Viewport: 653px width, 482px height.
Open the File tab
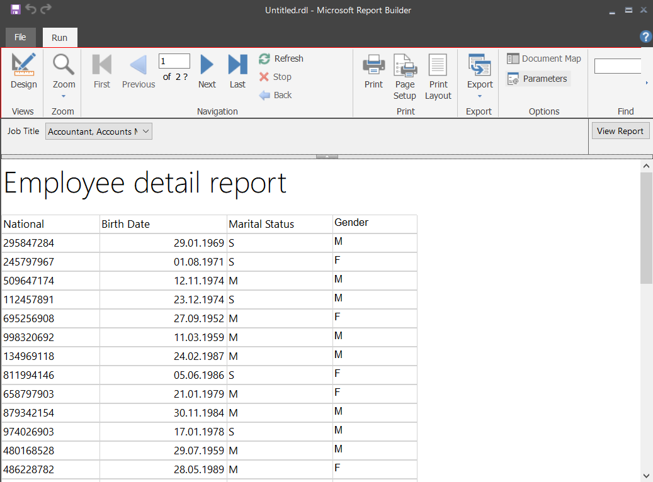click(20, 37)
